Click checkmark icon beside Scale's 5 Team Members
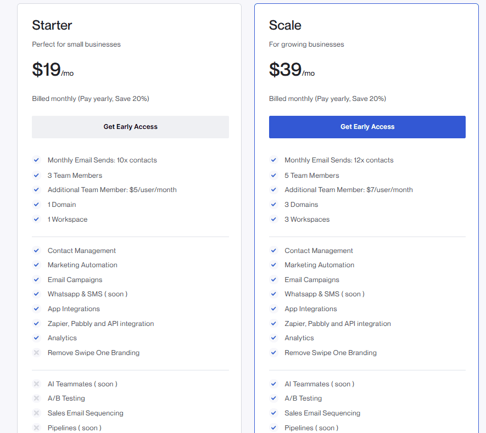This screenshot has height=433, width=486. click(273, 176)
